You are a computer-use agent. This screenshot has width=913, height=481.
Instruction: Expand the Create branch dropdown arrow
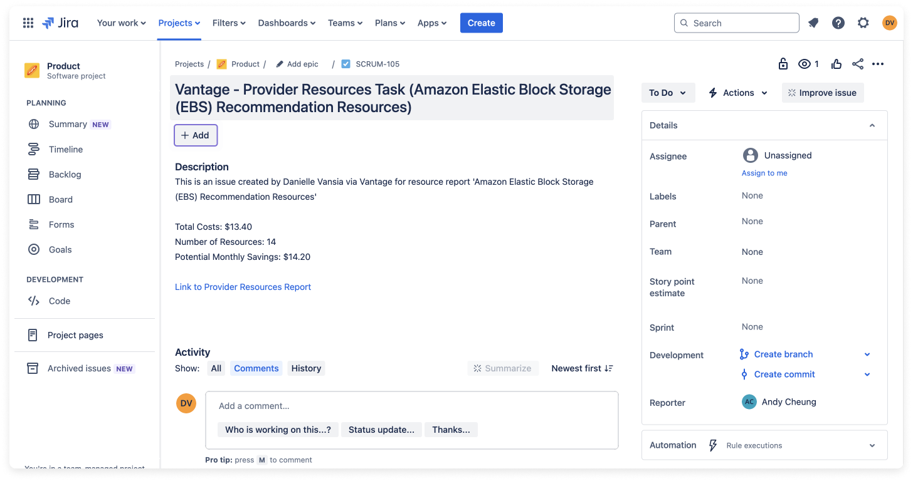(867, 354)
